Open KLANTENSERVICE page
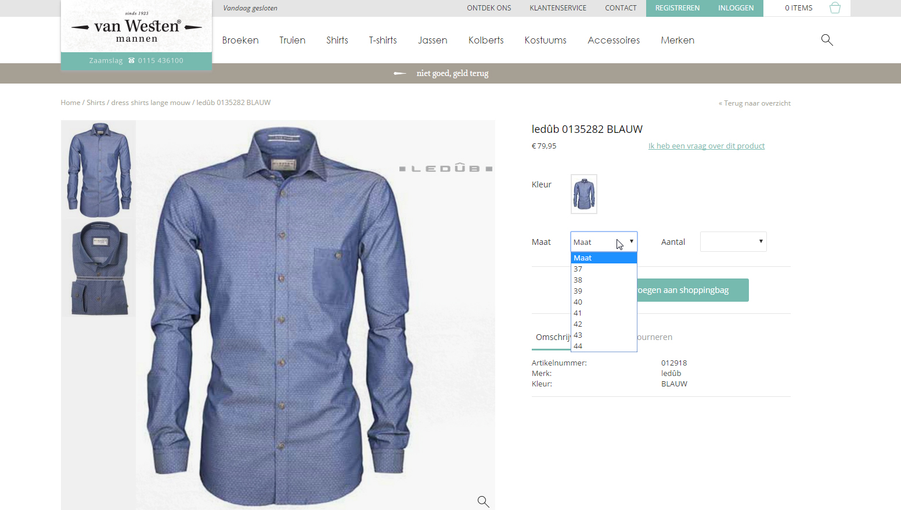 click(x=558, y=8)
